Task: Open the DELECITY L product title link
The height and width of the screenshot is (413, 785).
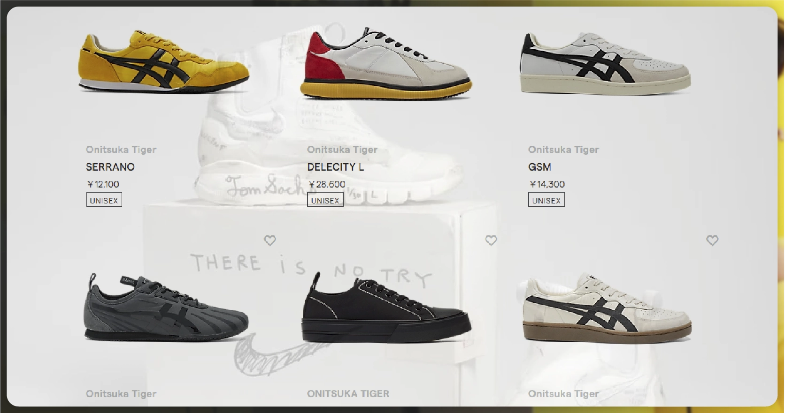Action: pyautogui.click(x=335, y=167)
